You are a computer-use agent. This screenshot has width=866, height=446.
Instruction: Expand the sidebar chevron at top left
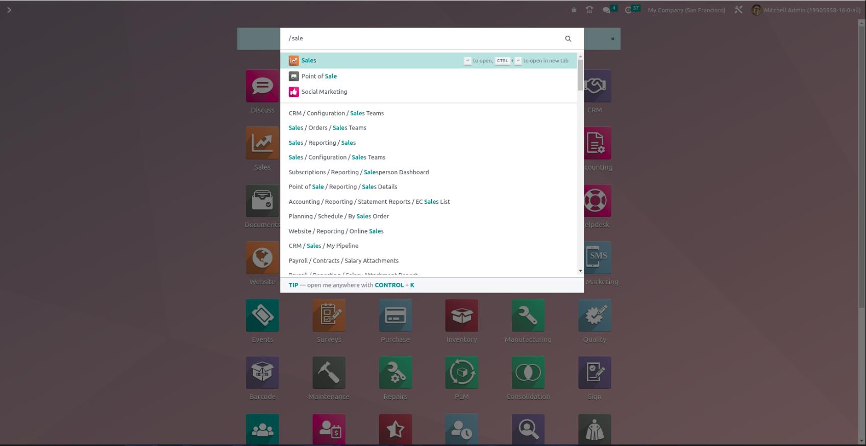(9, 10)
